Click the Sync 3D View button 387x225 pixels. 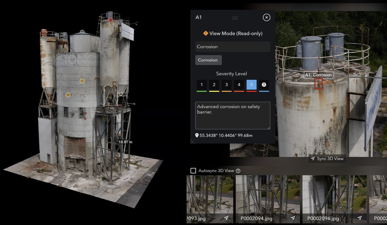pos(327,159)
